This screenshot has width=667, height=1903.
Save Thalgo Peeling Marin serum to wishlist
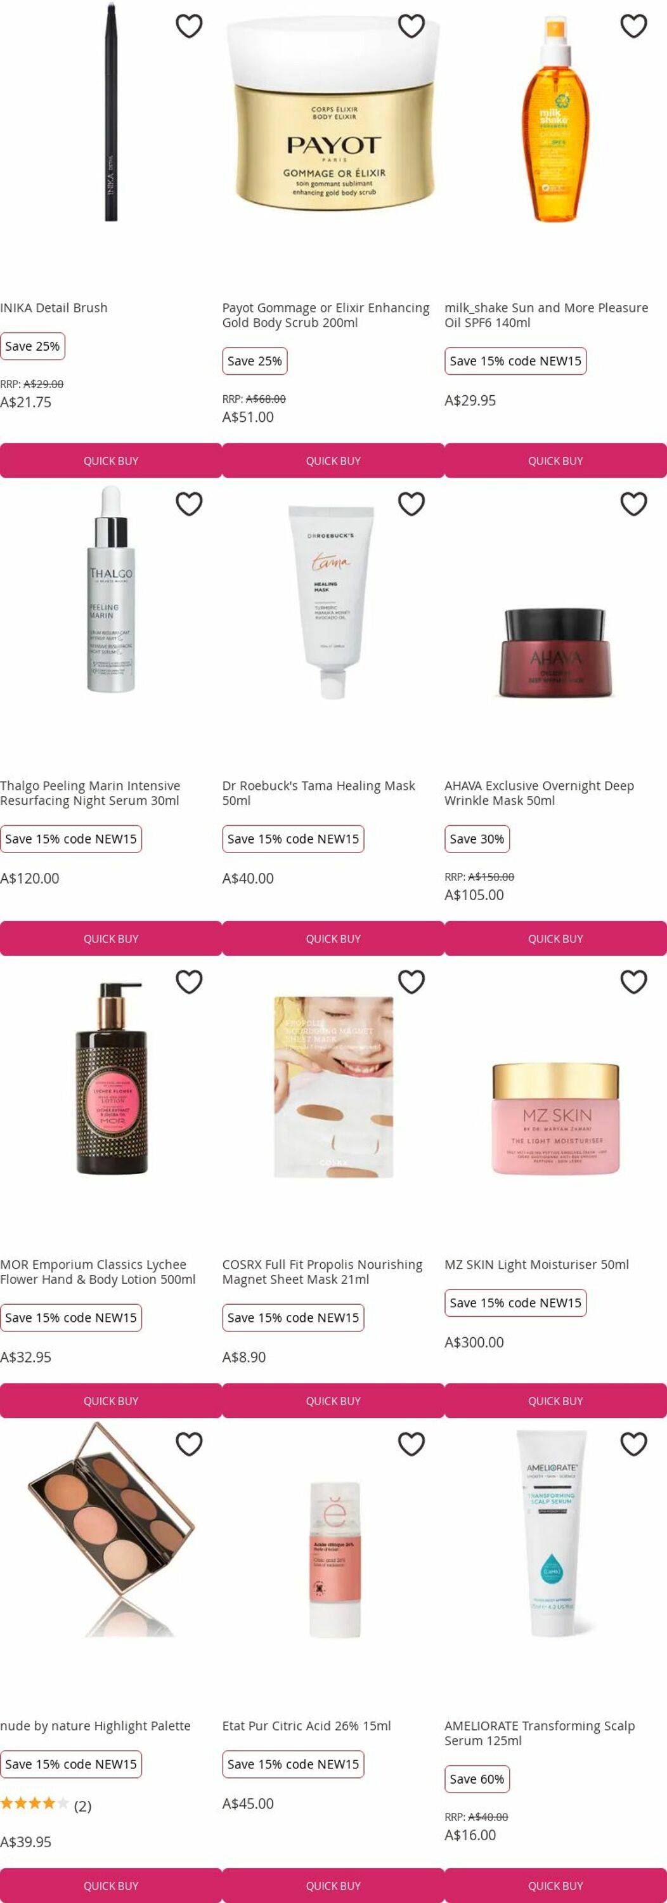[x=189, y=504]
